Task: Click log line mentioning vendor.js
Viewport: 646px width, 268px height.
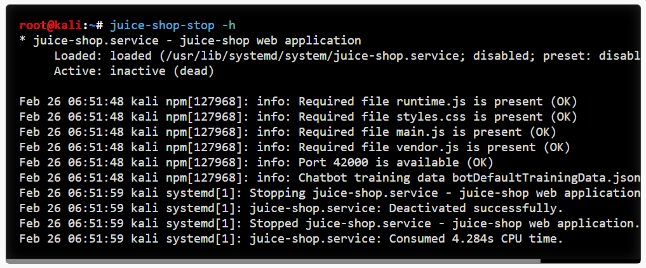Action: pyautogui.click(x=295, y=147)
